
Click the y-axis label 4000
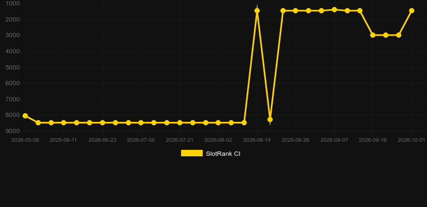(x=12, y=51)
